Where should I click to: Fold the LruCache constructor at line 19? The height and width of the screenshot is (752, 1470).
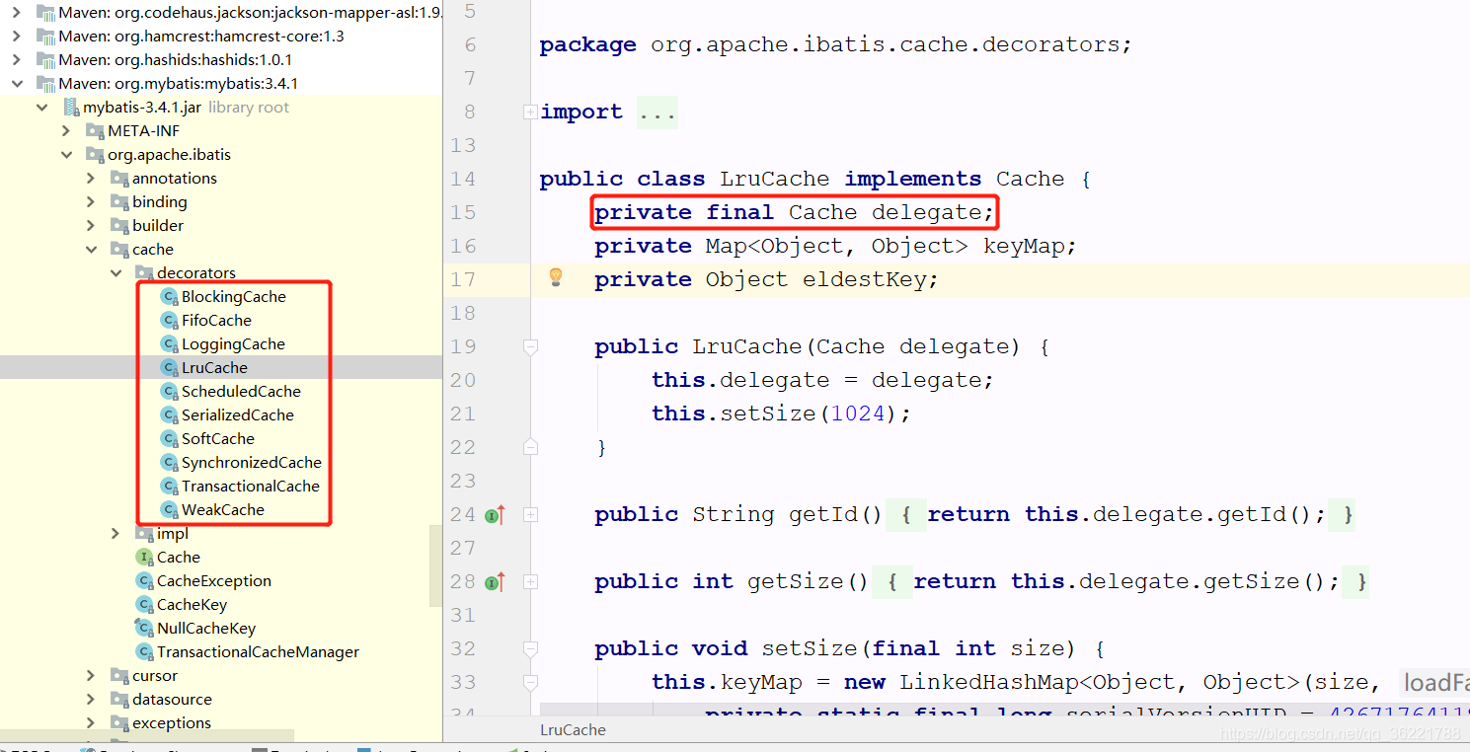(530, 346)
